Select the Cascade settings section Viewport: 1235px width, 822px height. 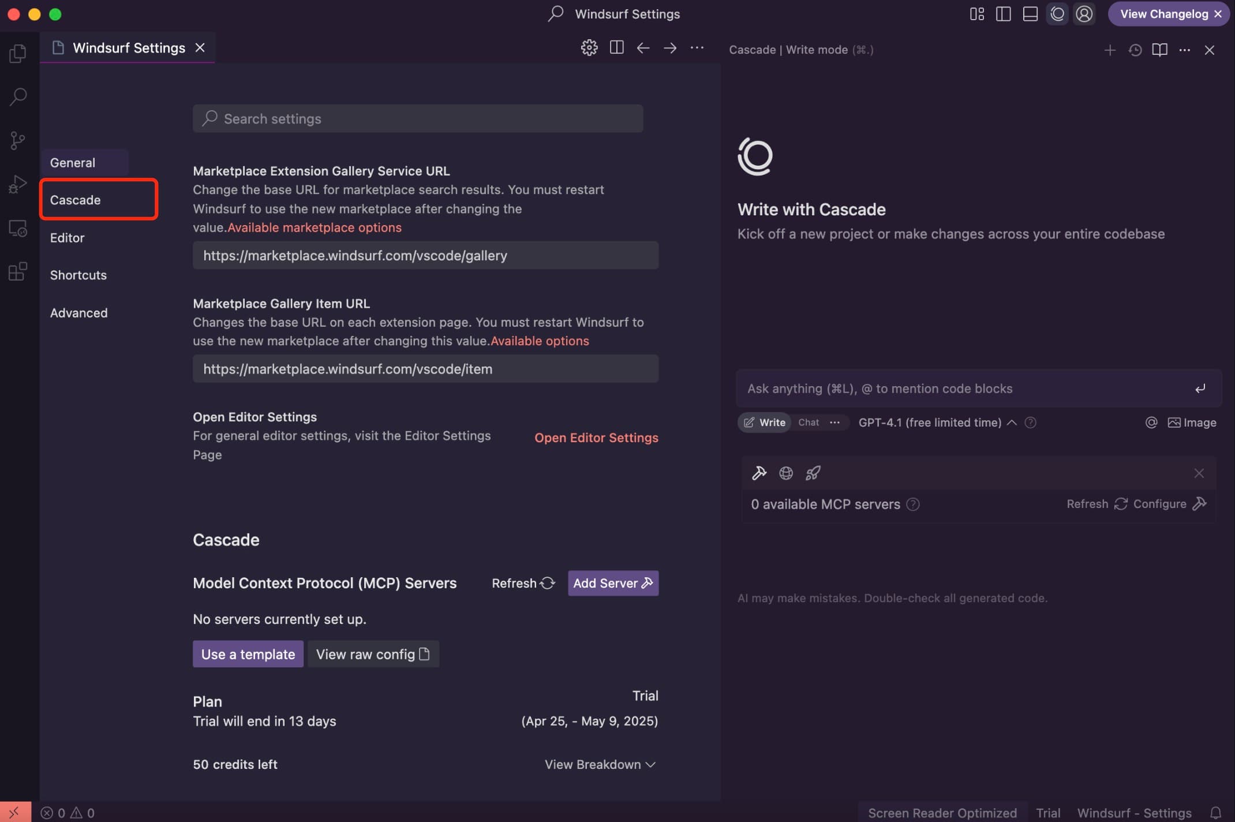tap(76, 200)
